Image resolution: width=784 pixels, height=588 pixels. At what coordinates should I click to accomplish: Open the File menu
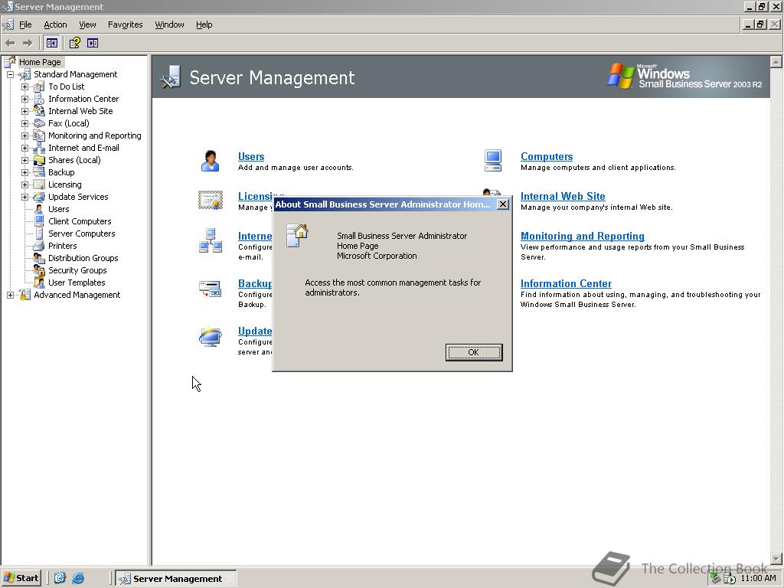(25, 24)
